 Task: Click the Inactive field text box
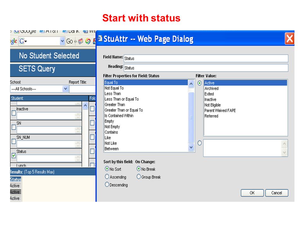tap(46, 116)
